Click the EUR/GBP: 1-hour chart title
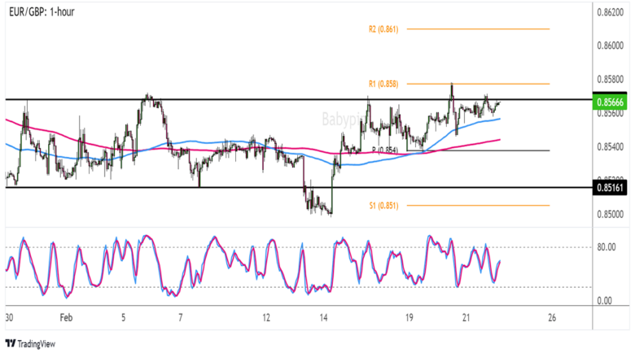This screenshot has height=357, width=635. (42, 12)
